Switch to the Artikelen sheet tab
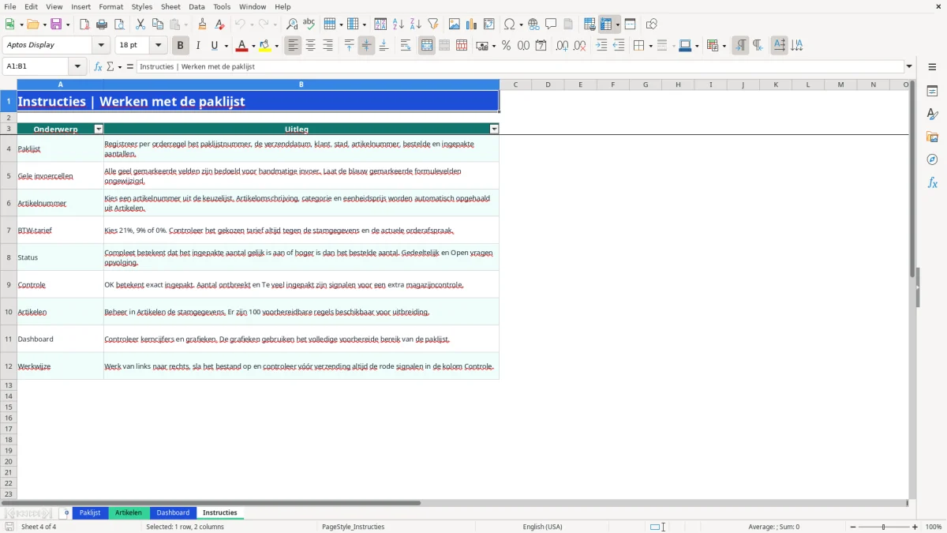This screenshot has height=533, width=947. pos(129,512)
